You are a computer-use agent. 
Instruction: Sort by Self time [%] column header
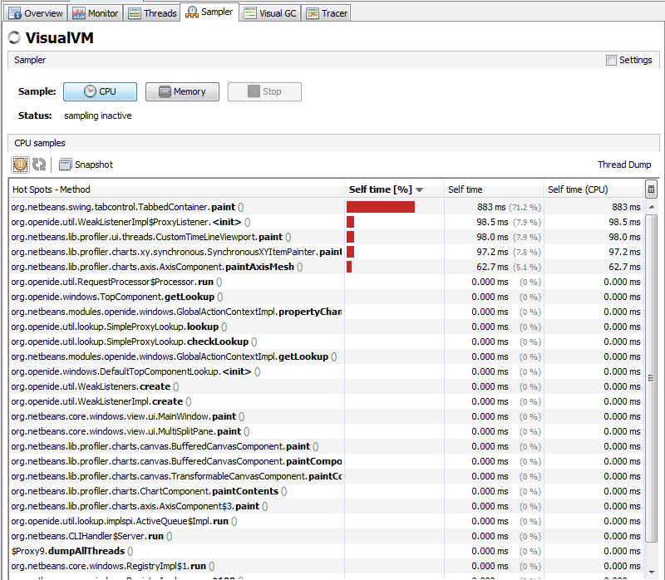tap(394, 189)
